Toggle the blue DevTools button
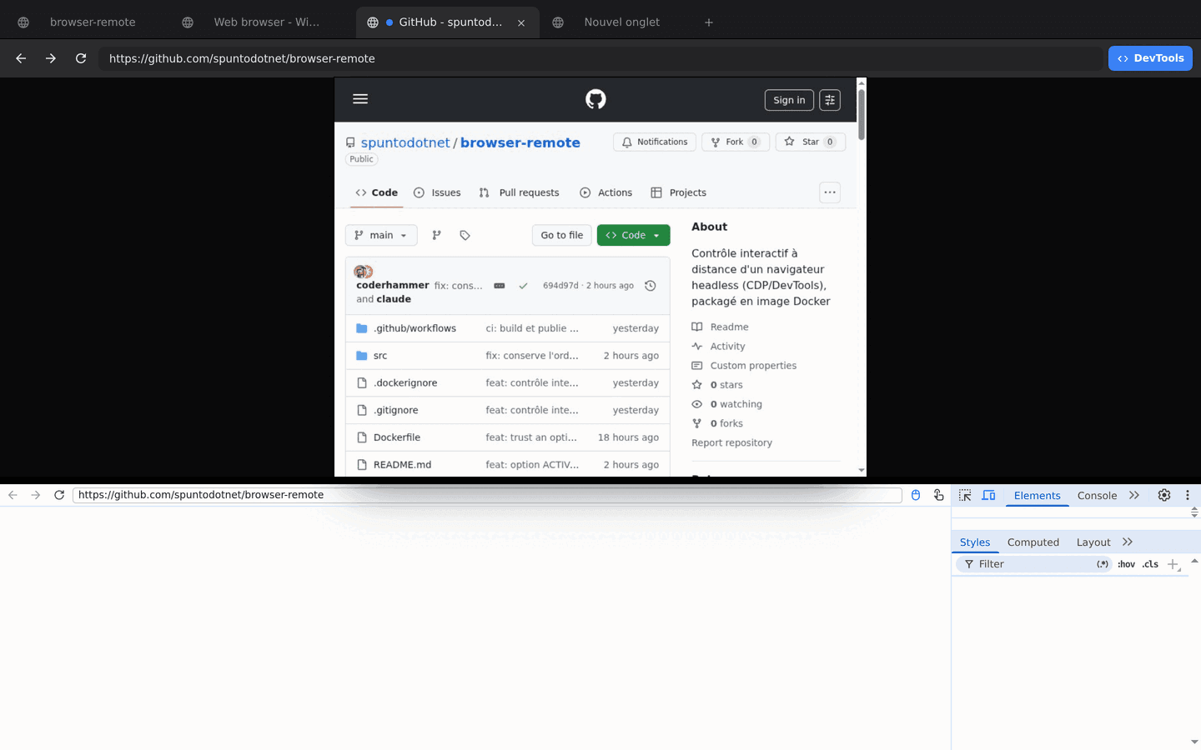The height and width of the screenshot is (750, 1201). 1150,58
